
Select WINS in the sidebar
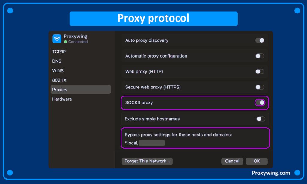pyautogui.click(x=58, y=71)
